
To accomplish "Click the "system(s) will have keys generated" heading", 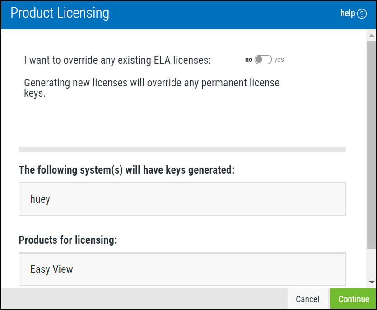I will (126, 170).
